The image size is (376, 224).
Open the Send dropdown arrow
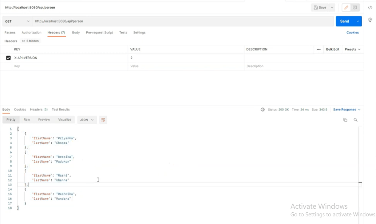tap(358, 21)
